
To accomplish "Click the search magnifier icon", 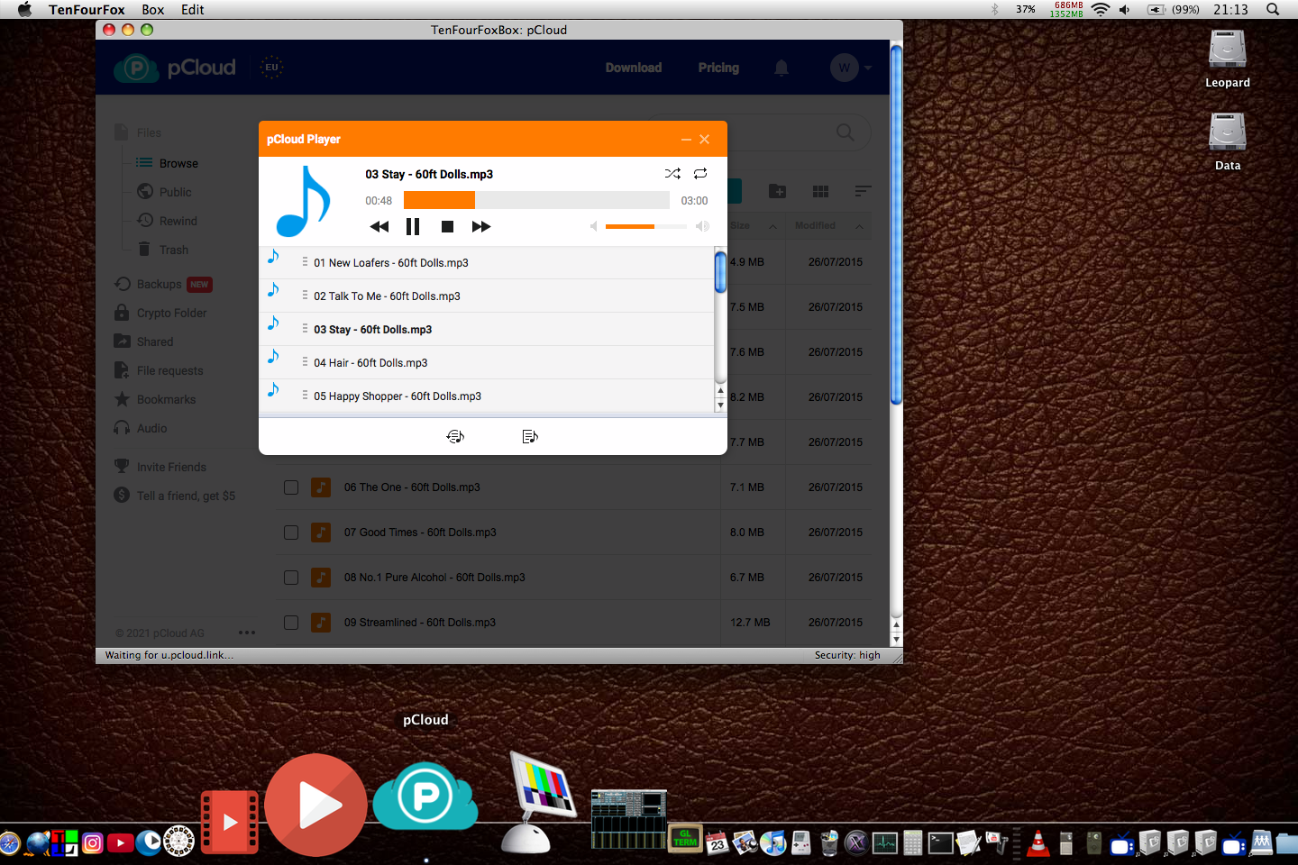I will click(x=845, y=132).
